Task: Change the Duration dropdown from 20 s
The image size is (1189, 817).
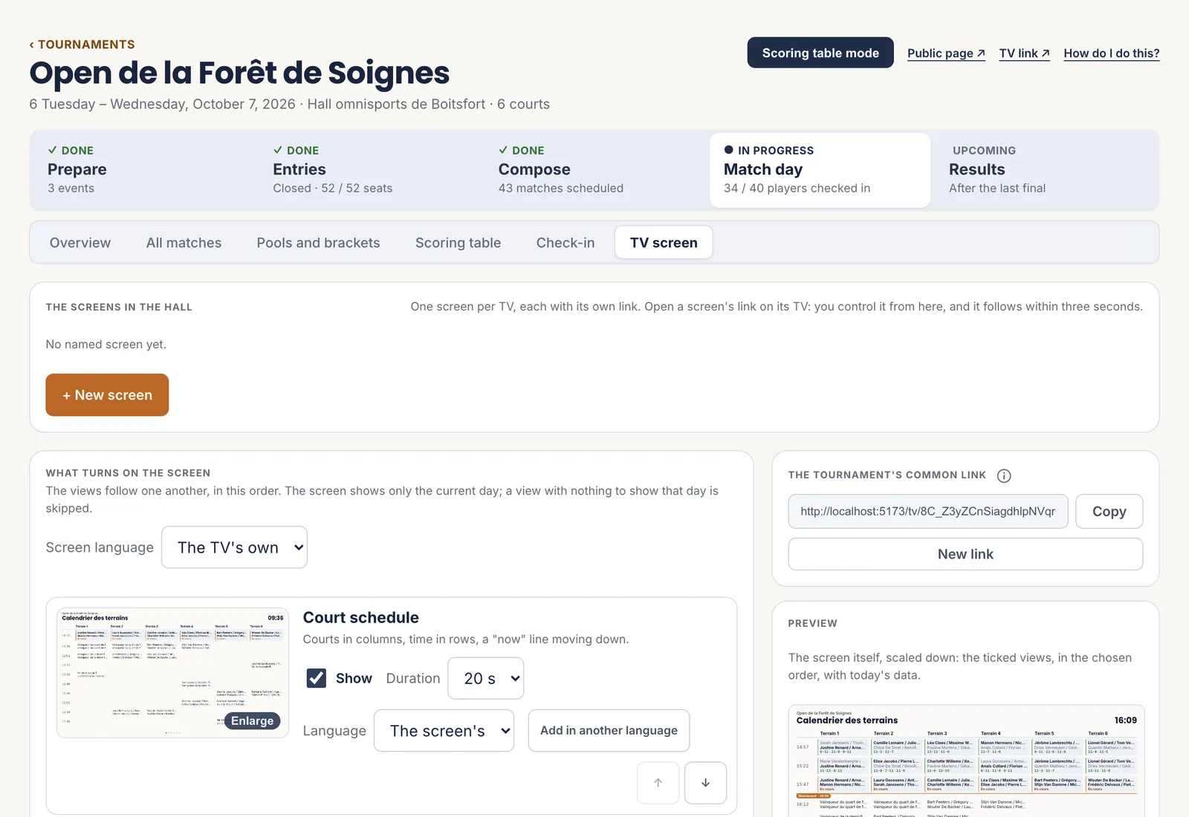Action: 485,678
